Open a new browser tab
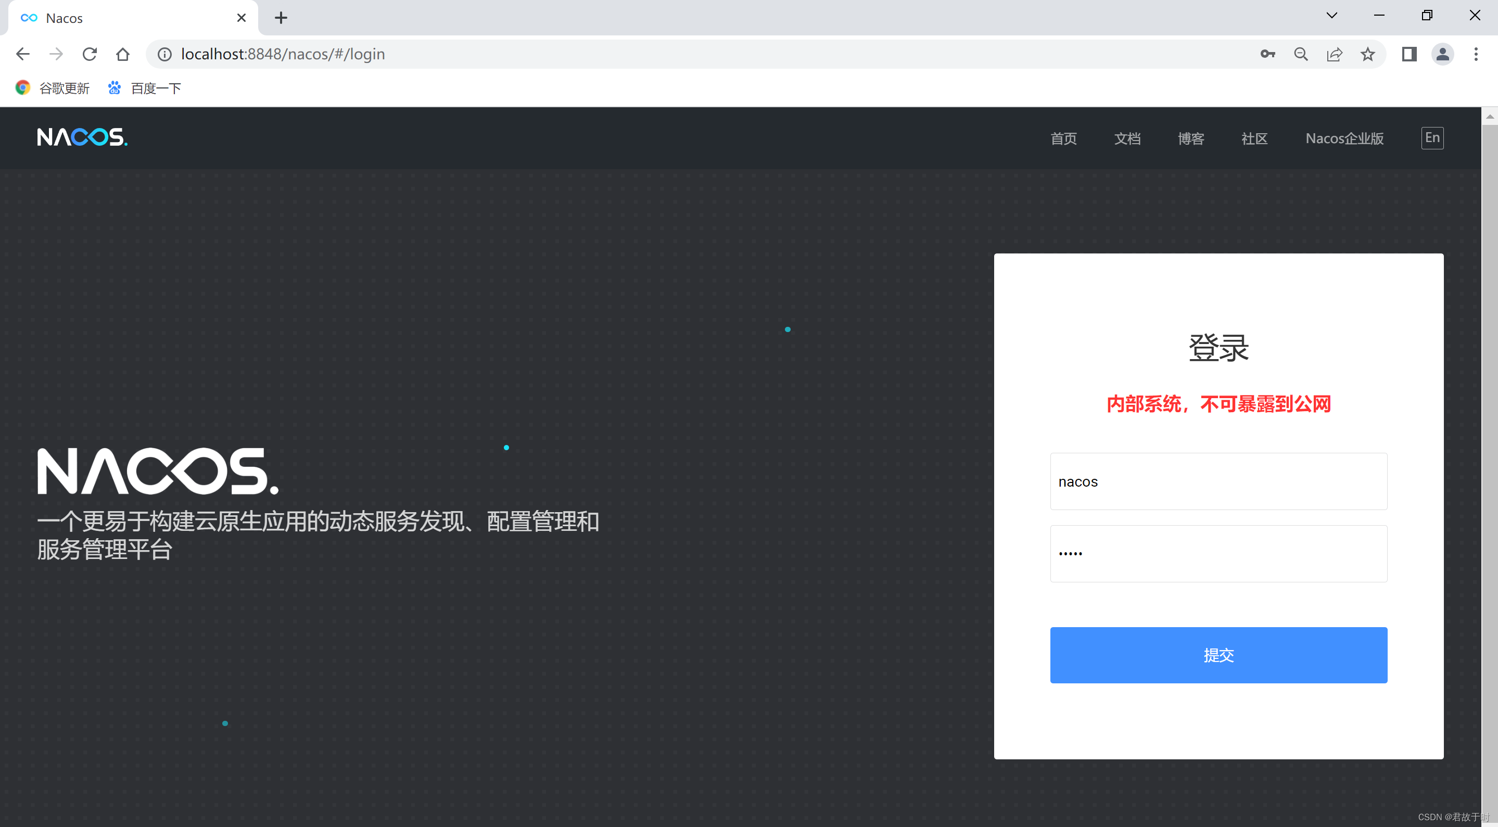The image size is (1498, 827). (281, 18)
